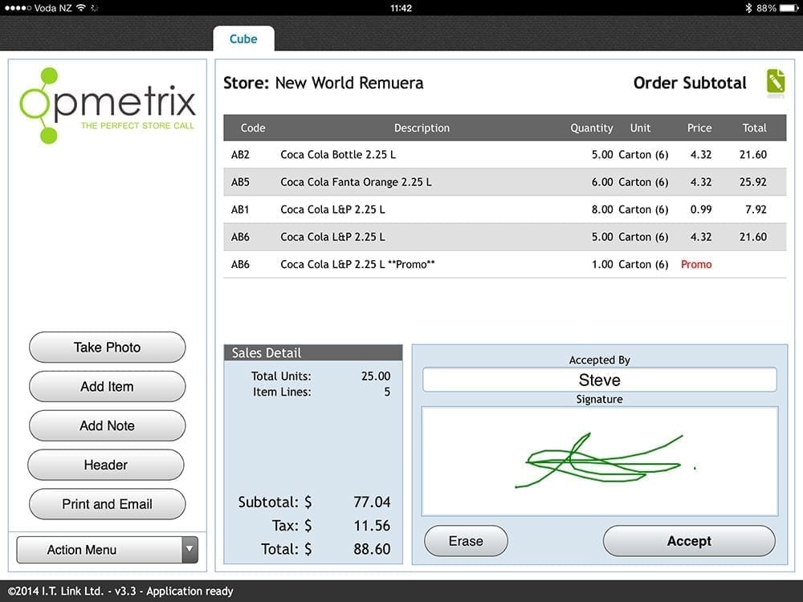803x602 pixels.
Task: Tap the 11:42 clock in status bar
Action: pyautogui.click(x=401, y=8)
